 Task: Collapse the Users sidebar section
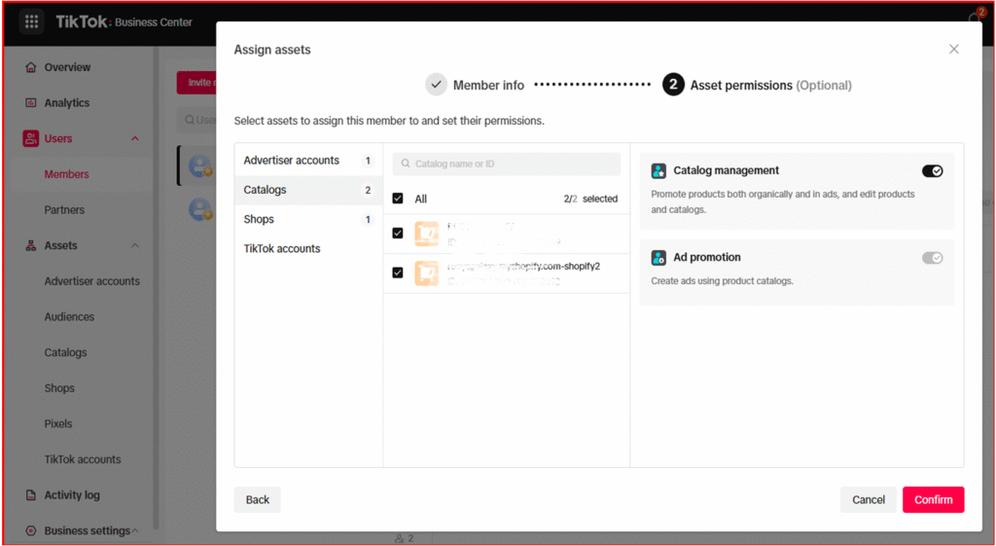click(135, 139)
